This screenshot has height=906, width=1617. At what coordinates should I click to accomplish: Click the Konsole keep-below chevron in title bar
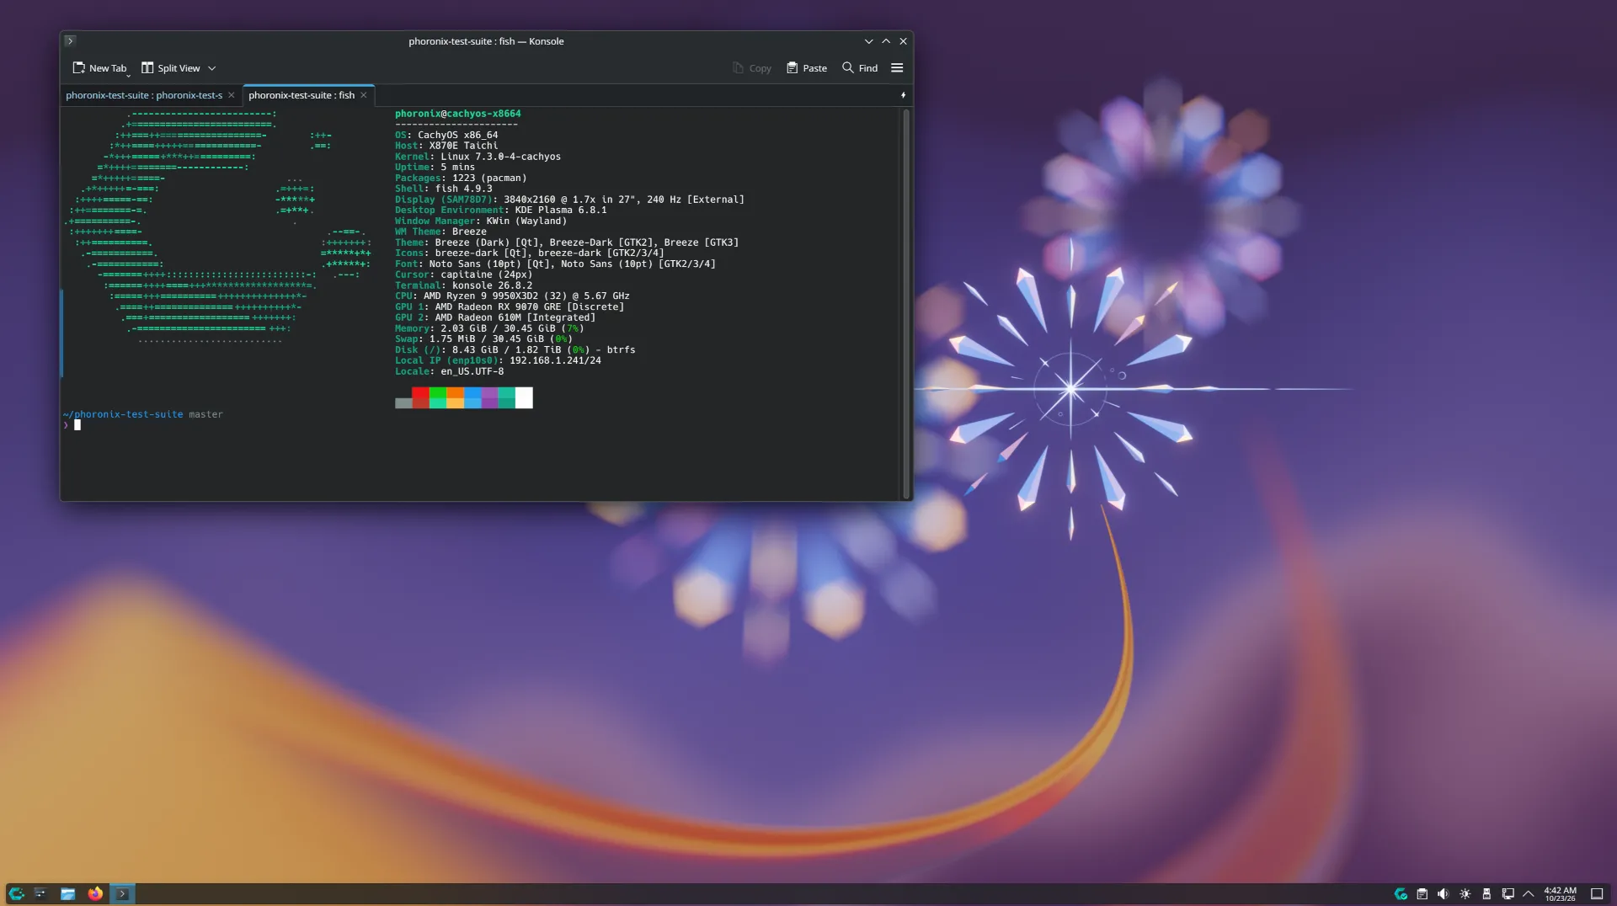point(868,41)
